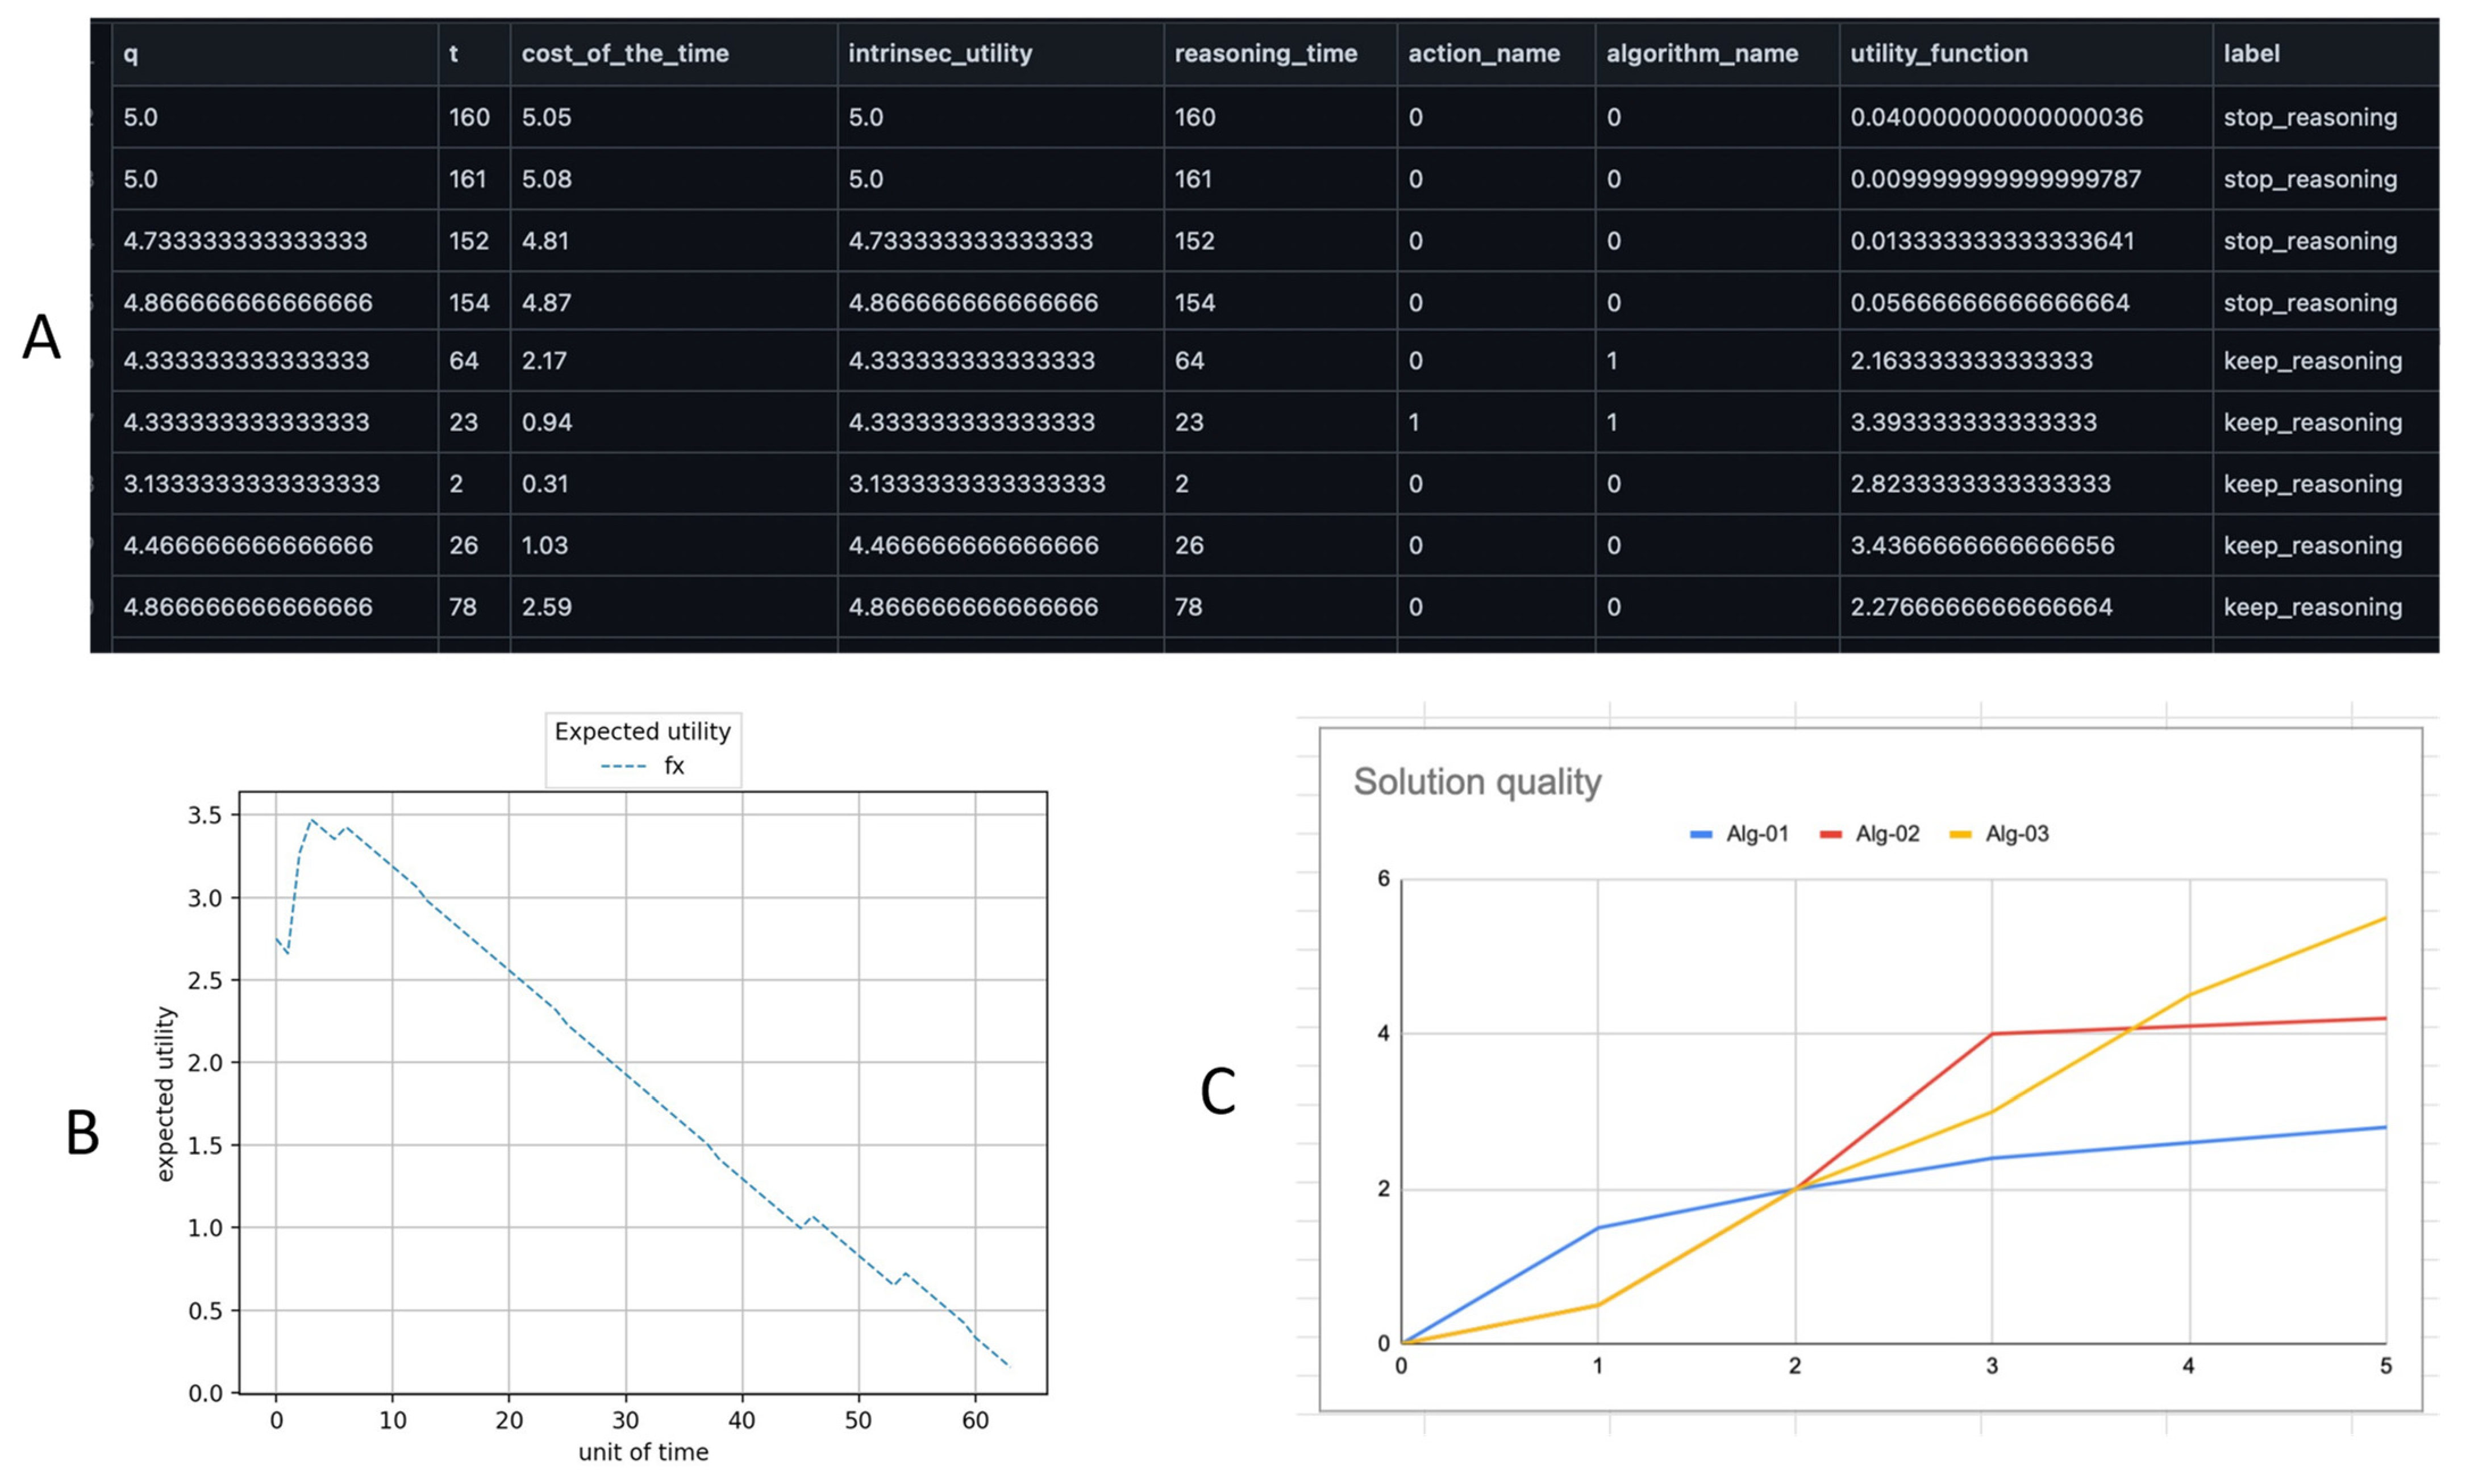This screenshot has height=1484, width=2466.
Task: Click first stop_reasoning label cell
Action: (2309, 117)
